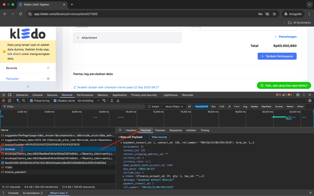Clear the network log
Image resolution: width=314 pixels, height=196 pixels.
click(10, 100)
